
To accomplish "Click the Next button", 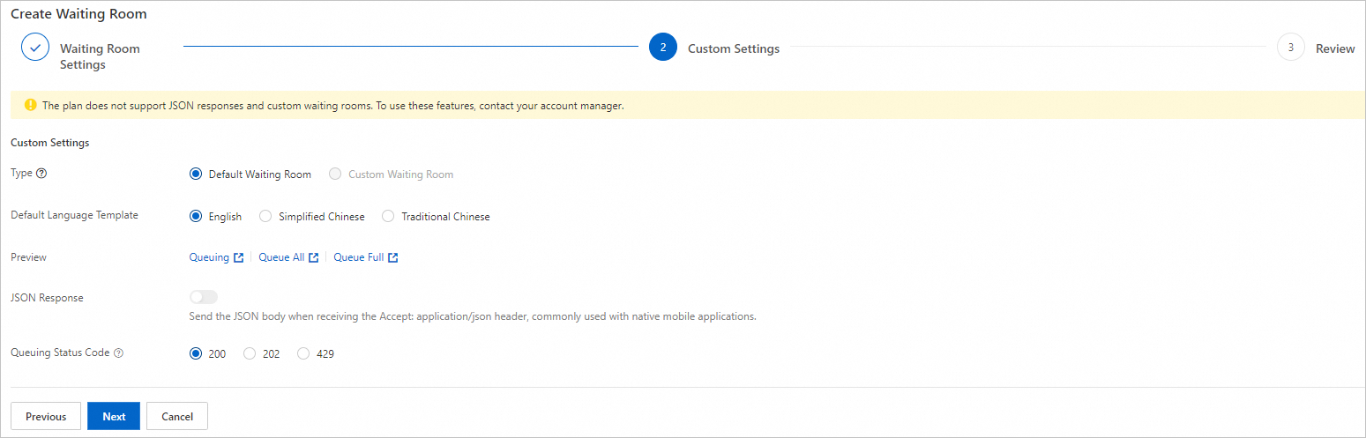I will point(114,416).
